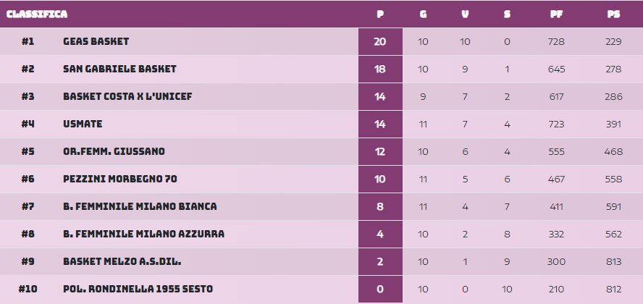643x304 pixels.
Task: Open BASKET COSTA X L'UNICEF team
Action: [x=127, y=96]
